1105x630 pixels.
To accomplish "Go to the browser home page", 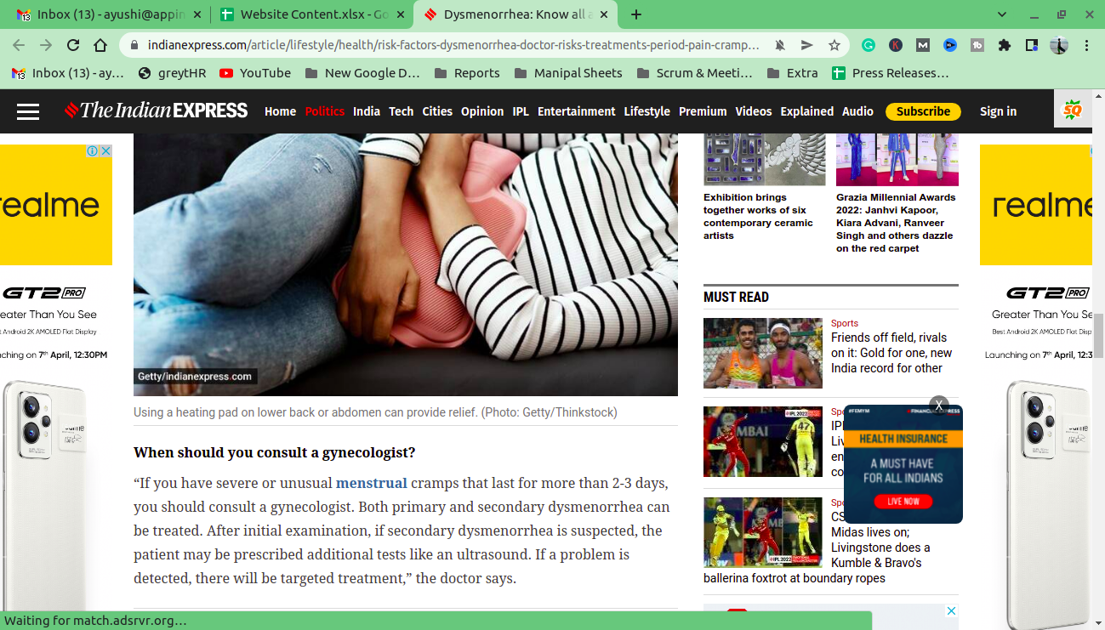I will pyautogui.click(x=100, y=45).
